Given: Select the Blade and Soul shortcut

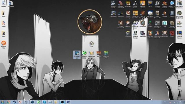Looking at the screenshot, I should [x=150, y=35].
